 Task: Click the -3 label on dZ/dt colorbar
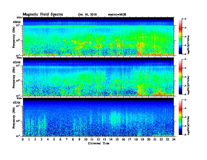185,108
